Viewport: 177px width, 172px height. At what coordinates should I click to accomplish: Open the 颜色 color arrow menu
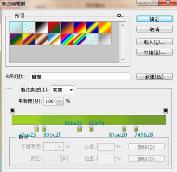[x=64, y=159]
